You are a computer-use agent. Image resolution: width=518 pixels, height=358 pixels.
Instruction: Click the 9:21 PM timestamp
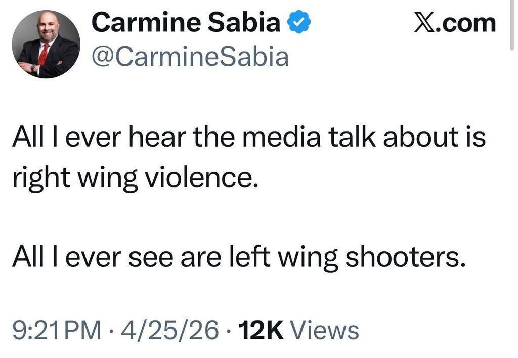54,331
